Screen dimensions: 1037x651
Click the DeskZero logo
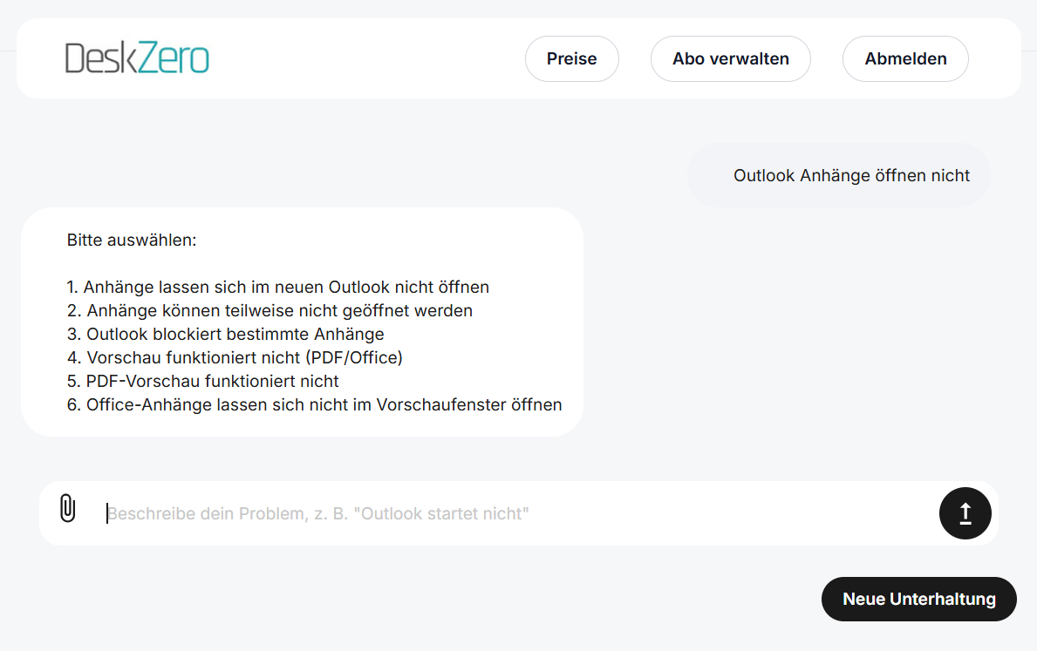click(x=137, y=58)
